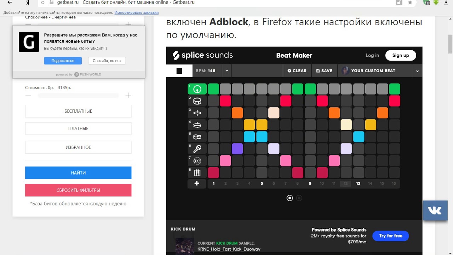453x255 pixels.
Task: Stop playback with the black square button
Action: pyautogui.click(x=179, y=71)
